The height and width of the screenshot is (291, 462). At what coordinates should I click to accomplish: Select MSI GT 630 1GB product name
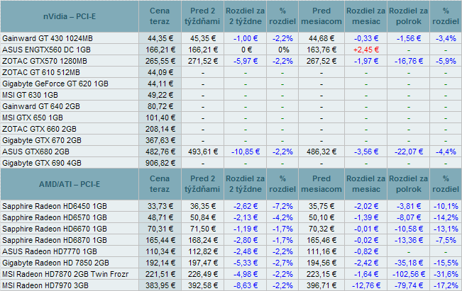click(30, 95)
